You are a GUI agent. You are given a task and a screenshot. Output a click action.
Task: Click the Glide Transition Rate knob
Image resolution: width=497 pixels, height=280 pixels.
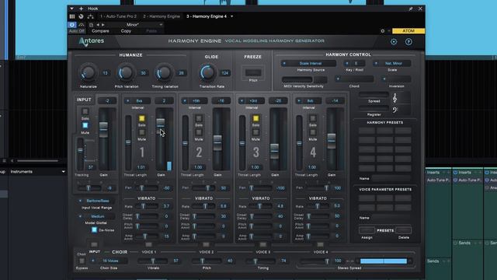click(x=207, y=72)
